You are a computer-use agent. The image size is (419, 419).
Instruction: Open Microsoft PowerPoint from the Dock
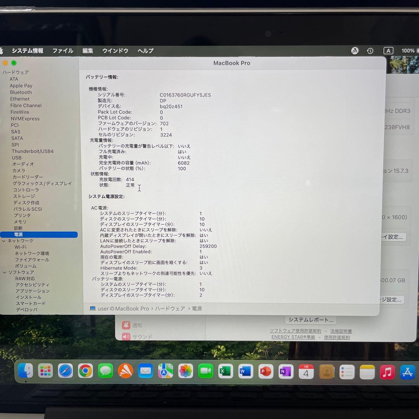point(266,371)
